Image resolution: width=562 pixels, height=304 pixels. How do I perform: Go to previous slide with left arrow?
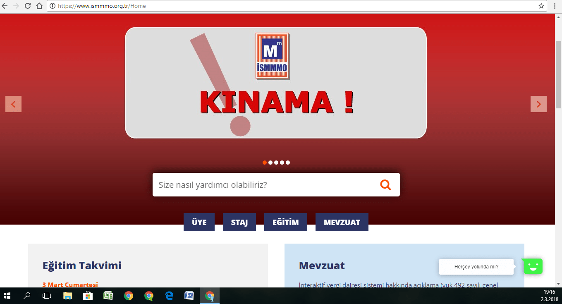13,104
